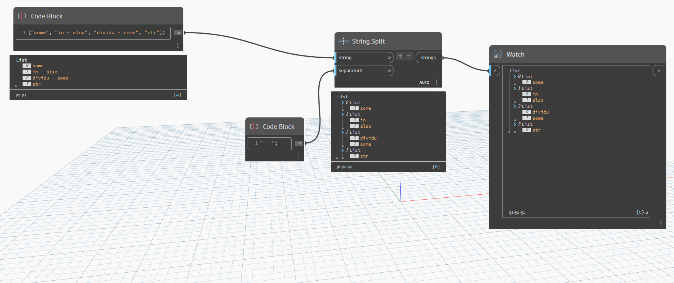Select the "strings" output port on String.Split
Viewport: 674px width, 283px height.
coord(429,58)
